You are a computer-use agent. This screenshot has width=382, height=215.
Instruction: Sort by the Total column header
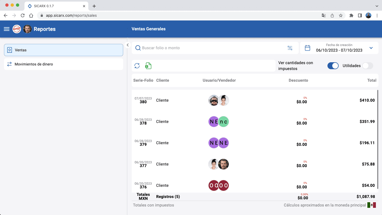coord(372,80)
